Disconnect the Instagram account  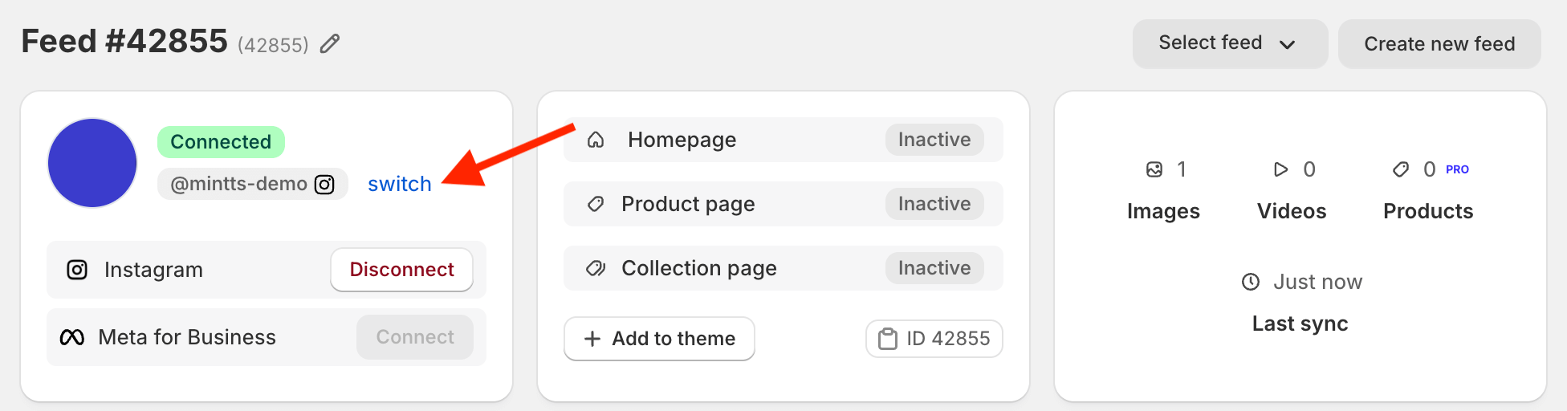[401, 270]
